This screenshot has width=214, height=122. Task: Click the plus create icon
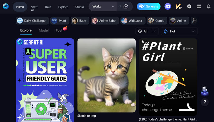pyautogui.click(x=189, y=6)
